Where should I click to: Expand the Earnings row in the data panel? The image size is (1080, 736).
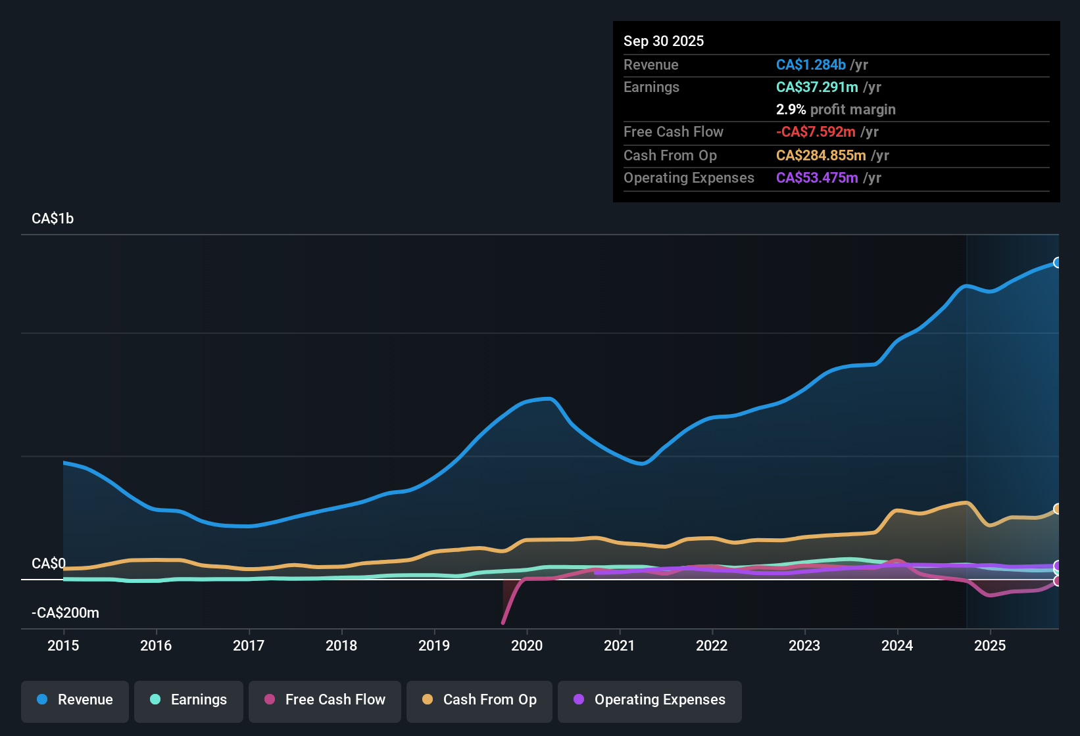pos(651,87)
